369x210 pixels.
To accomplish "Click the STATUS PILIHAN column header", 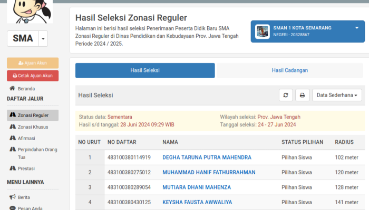I will coord(303,142).
